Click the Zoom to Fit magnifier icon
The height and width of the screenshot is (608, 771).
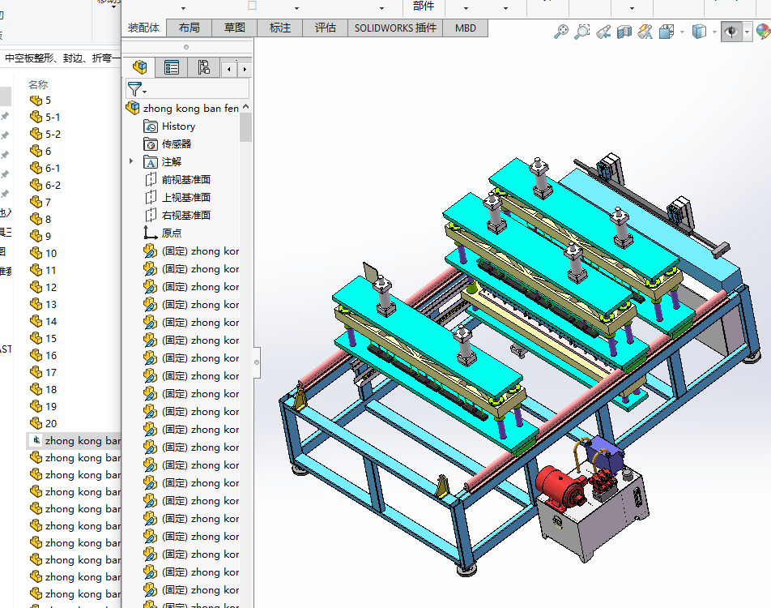[x=560, y=32]
